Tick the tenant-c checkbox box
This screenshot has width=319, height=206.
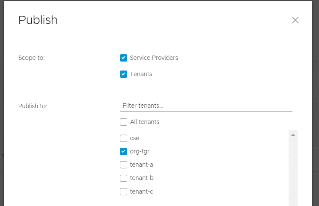click(x=123, y=191)
